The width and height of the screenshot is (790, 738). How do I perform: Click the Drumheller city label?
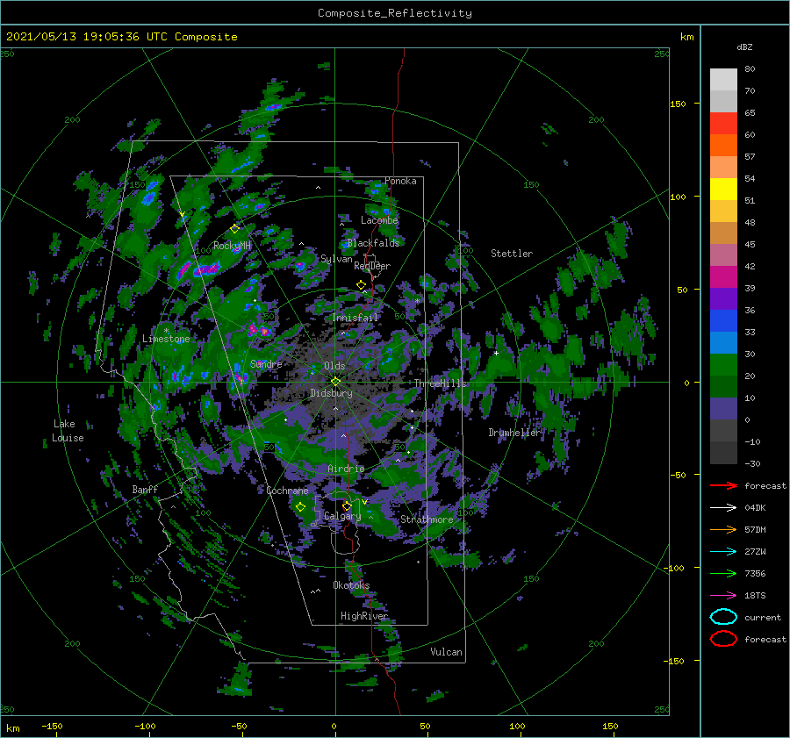click(x=514, y=433)
